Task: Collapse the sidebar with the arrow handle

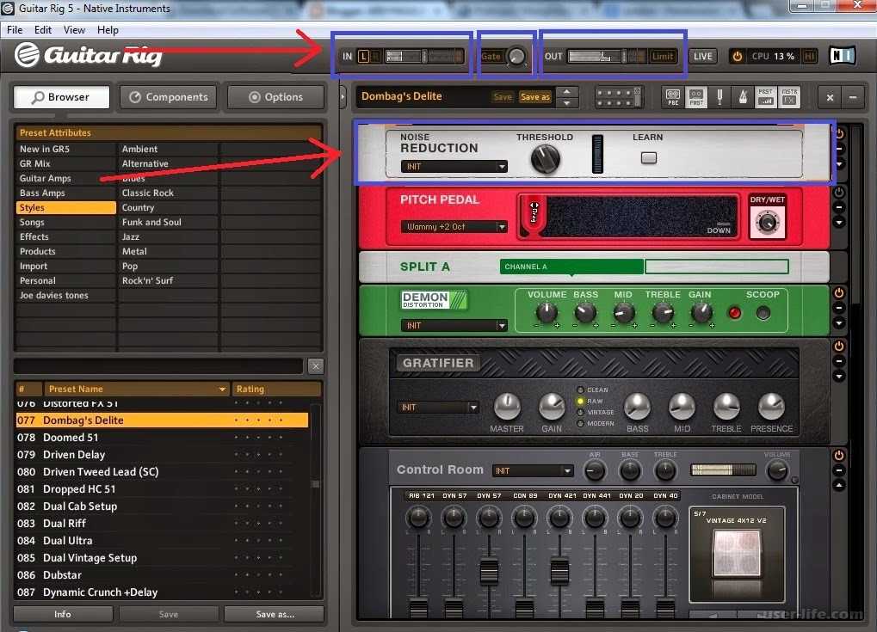Action: coord(343,96)
